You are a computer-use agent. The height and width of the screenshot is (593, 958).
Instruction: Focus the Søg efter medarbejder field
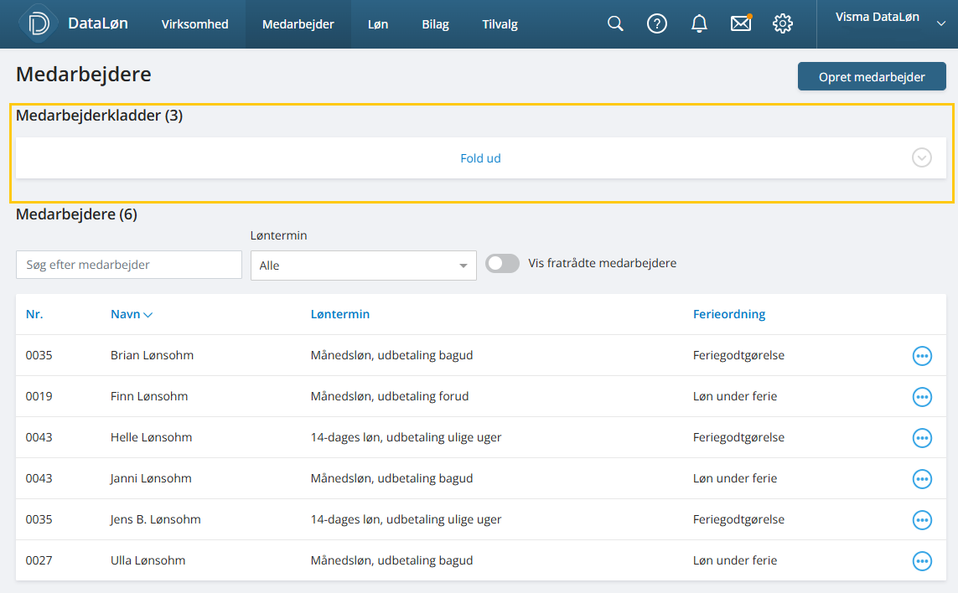129,265
